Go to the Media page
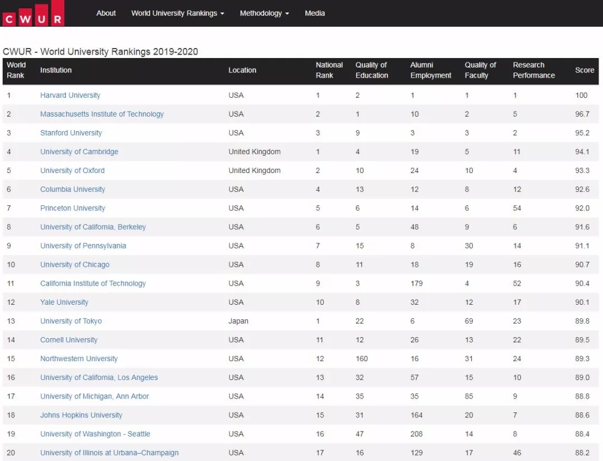The image size is (603, 461). point(315,13)
